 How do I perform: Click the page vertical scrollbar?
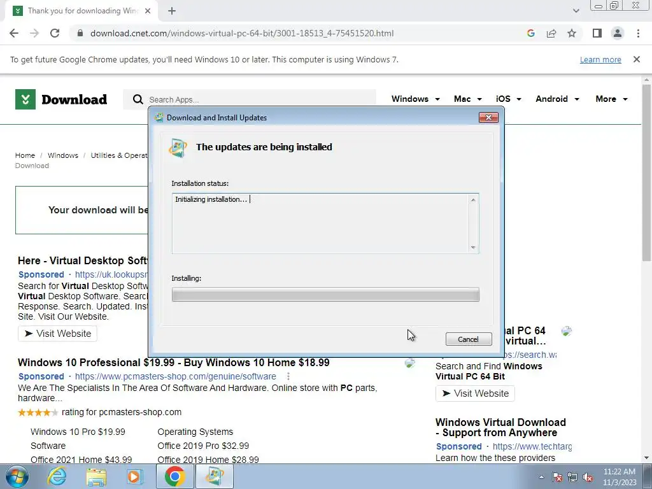tap(646, 173)
